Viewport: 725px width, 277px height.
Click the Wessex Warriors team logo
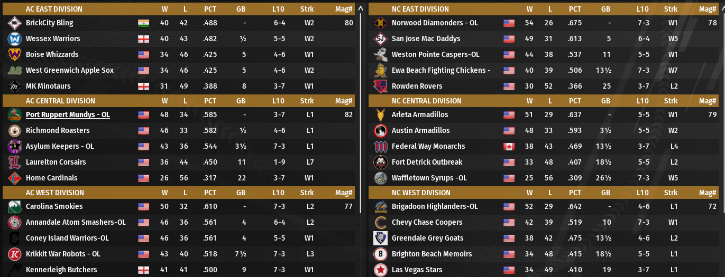click(14, 39)
